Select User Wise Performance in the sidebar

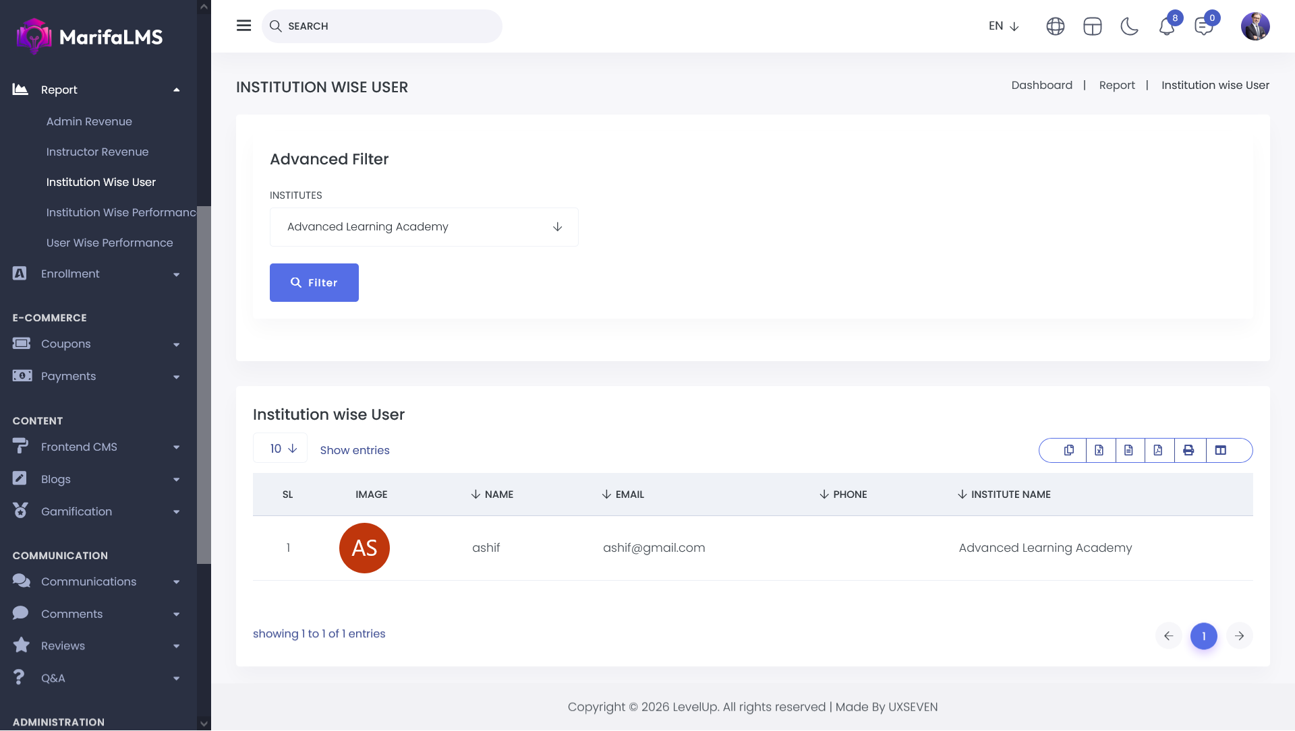109,243
